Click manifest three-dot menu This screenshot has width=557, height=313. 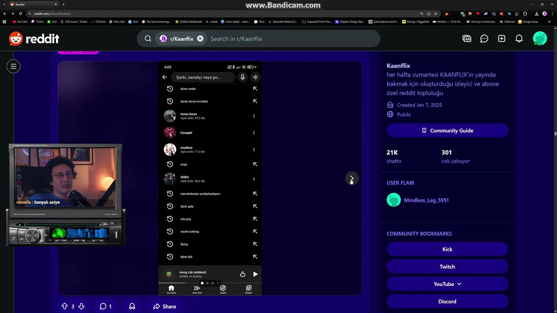click(254, 150)
